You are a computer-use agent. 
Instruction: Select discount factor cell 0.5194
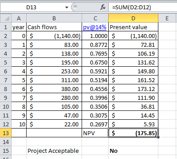95,80
